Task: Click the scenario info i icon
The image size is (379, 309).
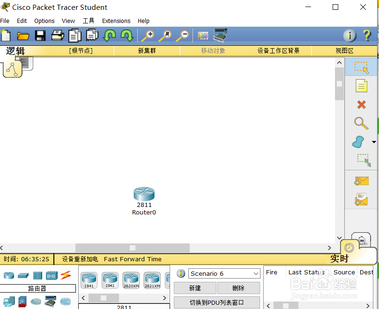Action: click(180, 273)
